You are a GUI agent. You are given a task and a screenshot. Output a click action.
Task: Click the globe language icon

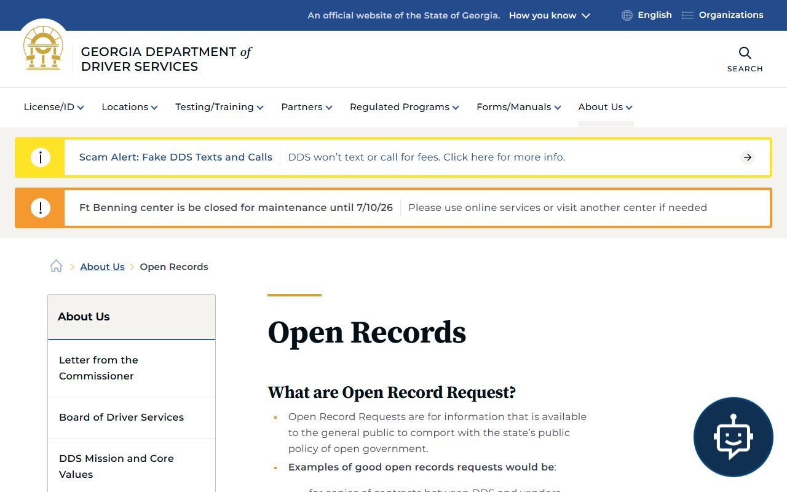pos(627,15)
